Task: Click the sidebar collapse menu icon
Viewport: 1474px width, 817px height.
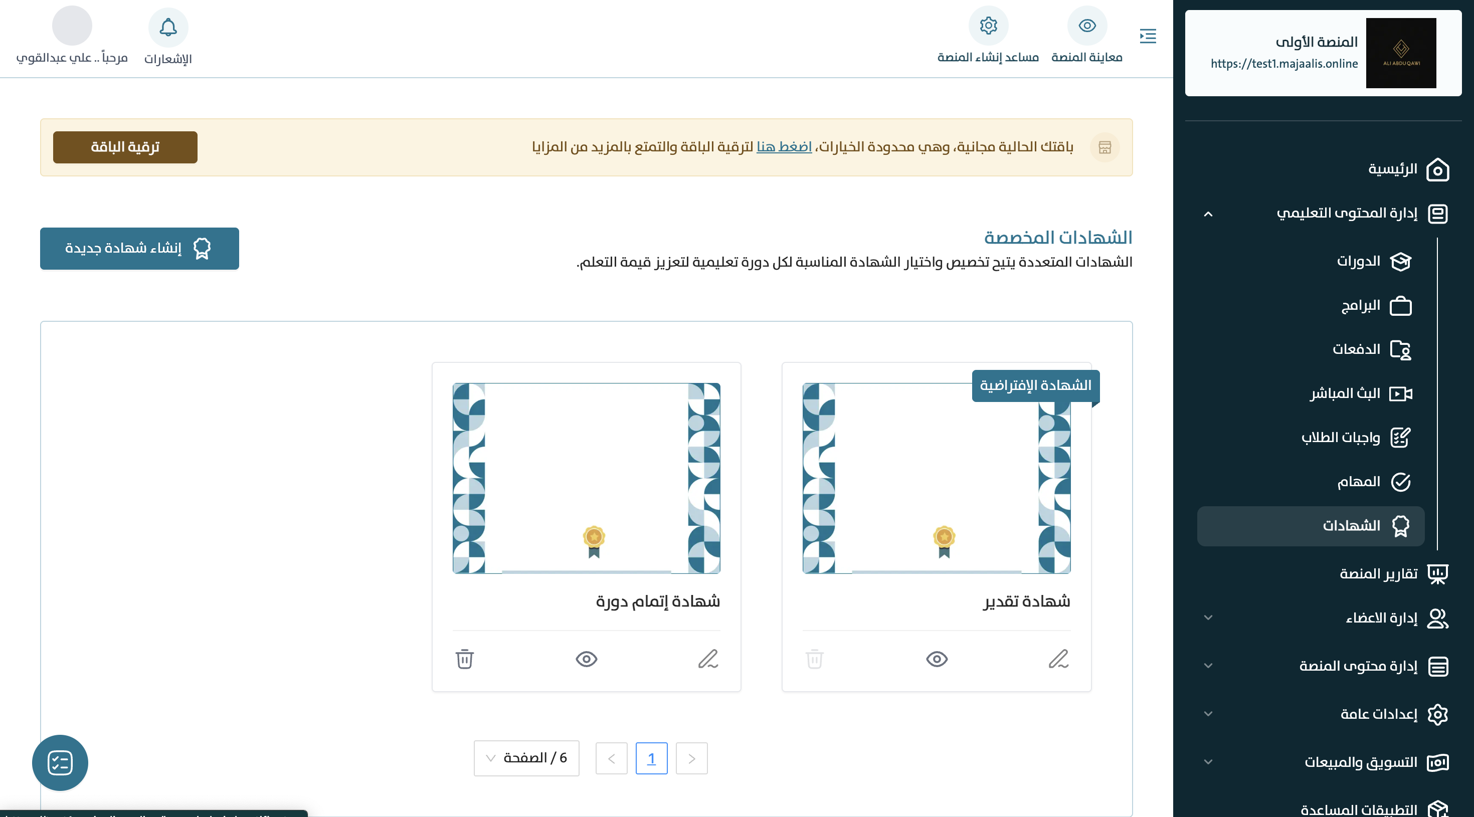Action: (1147, 36)
